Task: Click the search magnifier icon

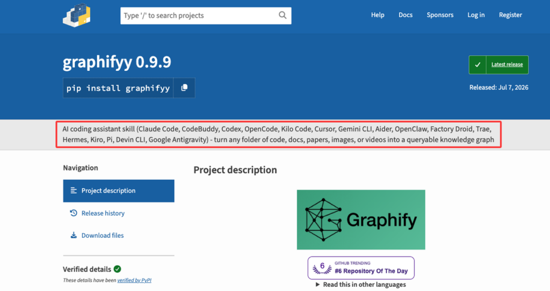Action: click(283, 15)
